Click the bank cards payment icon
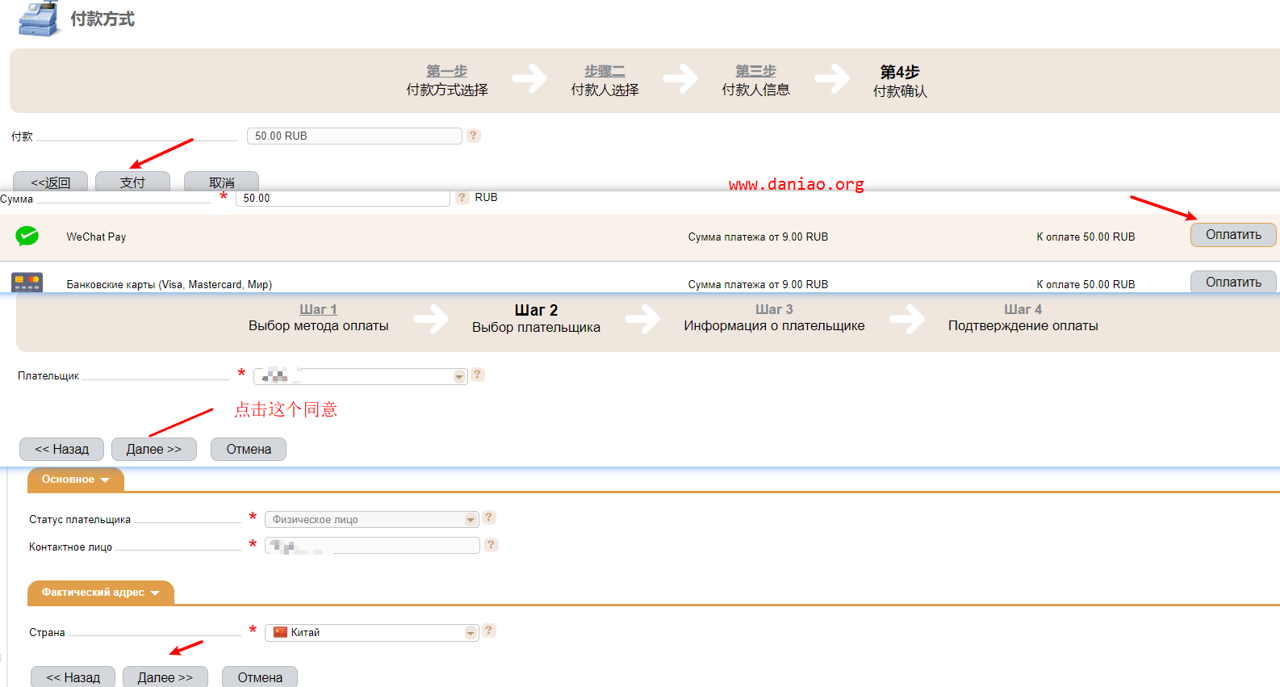 (x=27, y=283)
